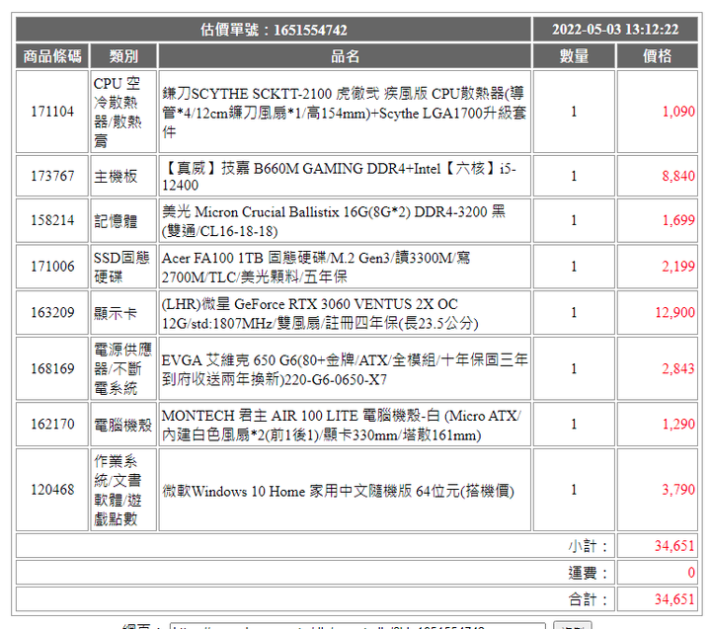This screenshot has height=629, width=711.
Task: Click the Micron Crucial Ballistix 16G product name
Action: (x=334, y=221)
